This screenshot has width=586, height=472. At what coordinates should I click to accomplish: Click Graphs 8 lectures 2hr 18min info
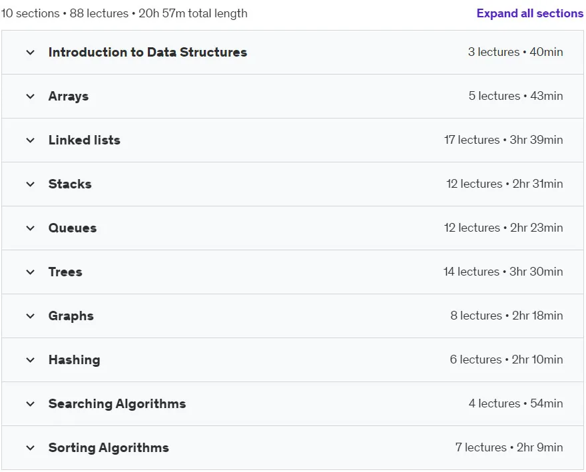507,316
